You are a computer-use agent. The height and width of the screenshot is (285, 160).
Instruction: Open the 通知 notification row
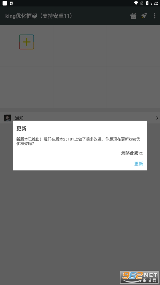[x=80, y=118]
